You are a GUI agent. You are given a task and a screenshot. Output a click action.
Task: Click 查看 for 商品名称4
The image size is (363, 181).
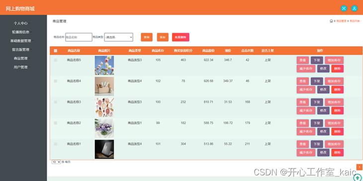(x=303, y=81)
